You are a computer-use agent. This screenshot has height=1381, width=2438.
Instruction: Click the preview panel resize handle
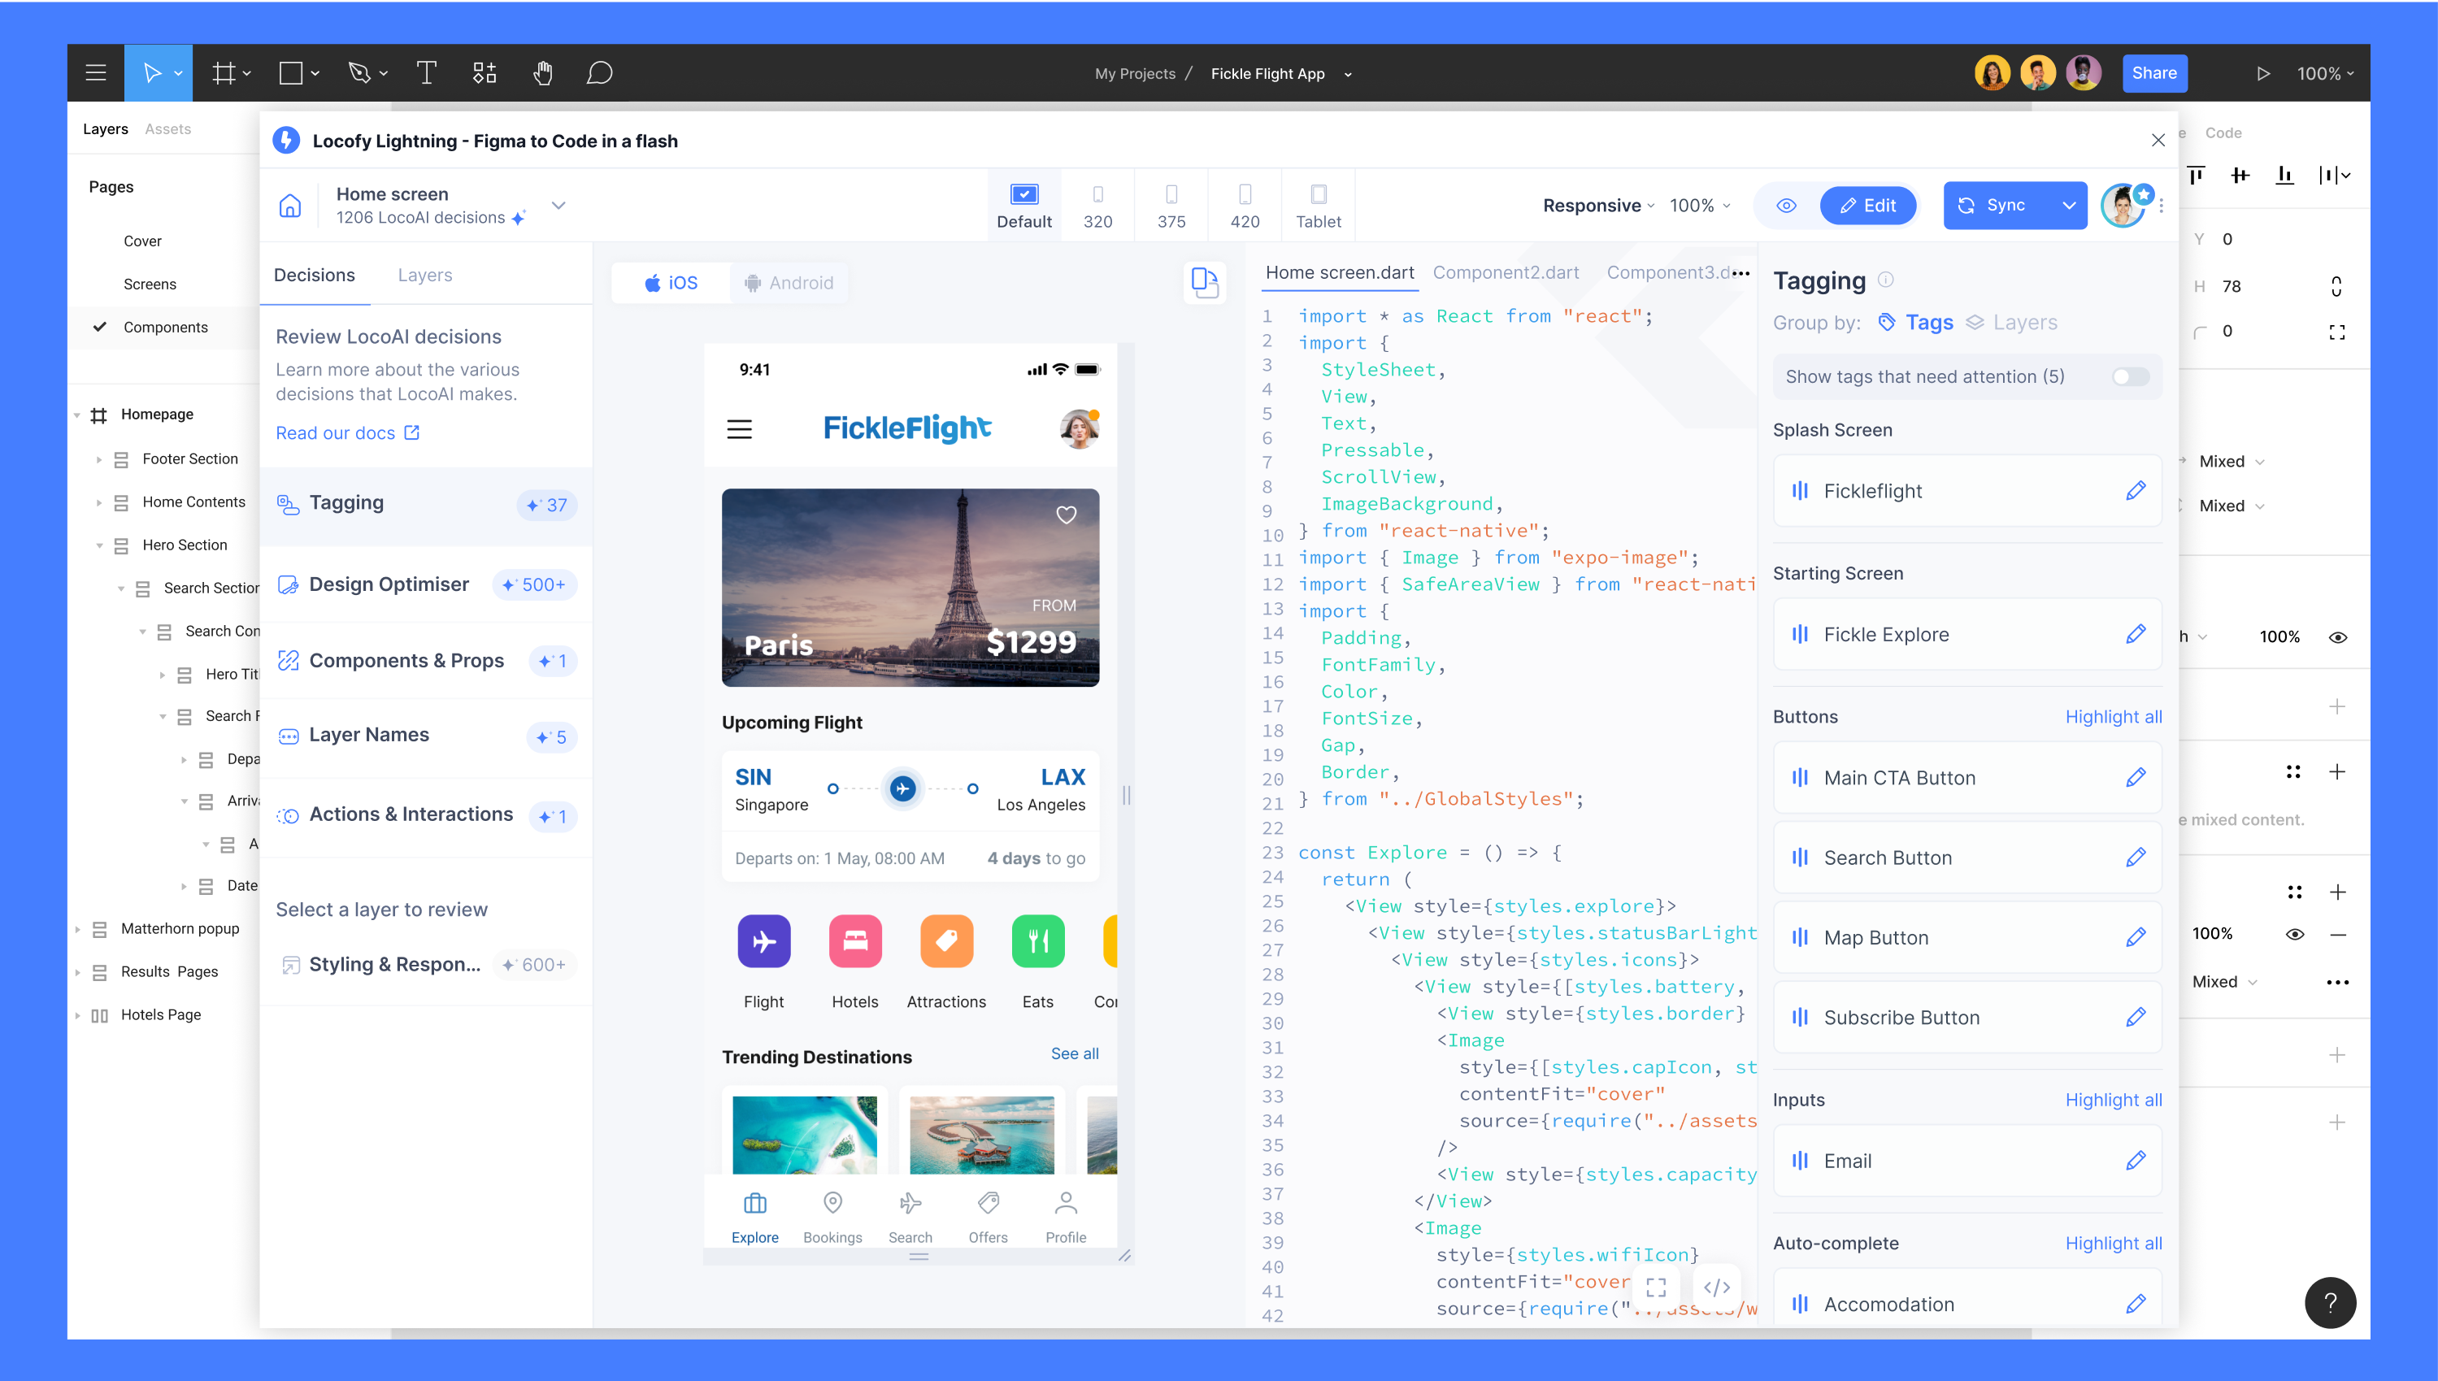(1126, 795)
